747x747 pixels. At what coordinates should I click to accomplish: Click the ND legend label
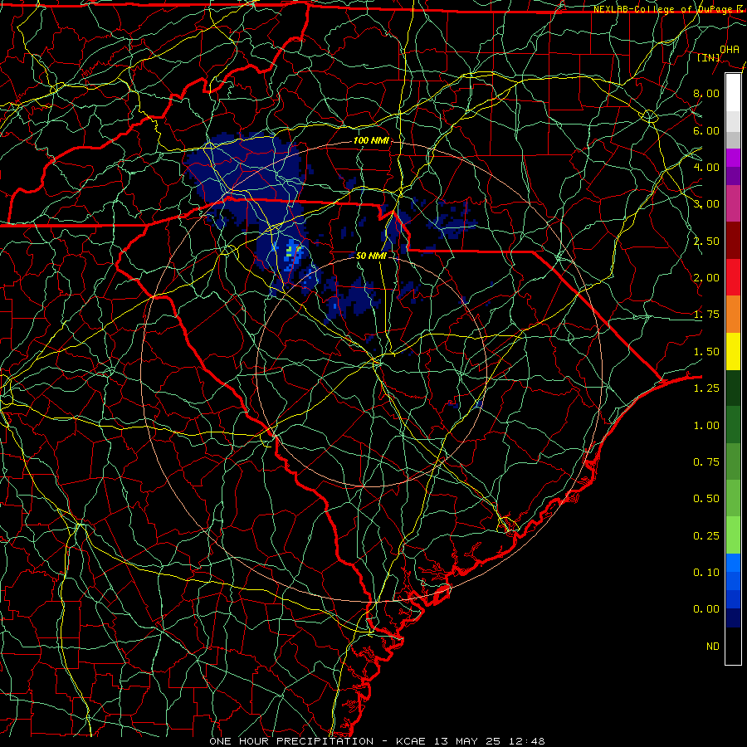click(x=713, y=647)
